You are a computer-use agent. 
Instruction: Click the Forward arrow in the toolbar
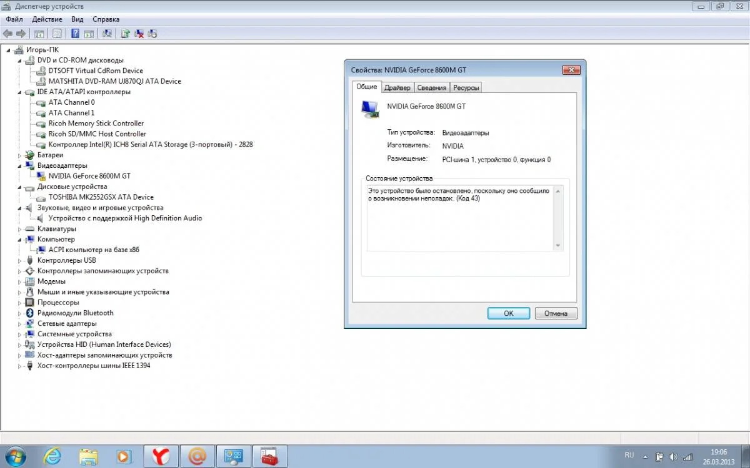click(21, 34)
